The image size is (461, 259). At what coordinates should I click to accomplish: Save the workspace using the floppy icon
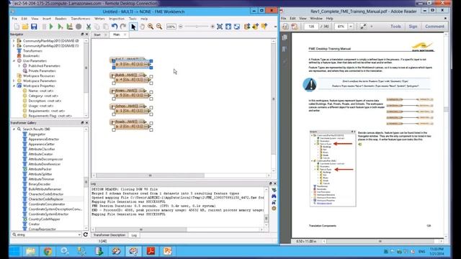[34, 27]
